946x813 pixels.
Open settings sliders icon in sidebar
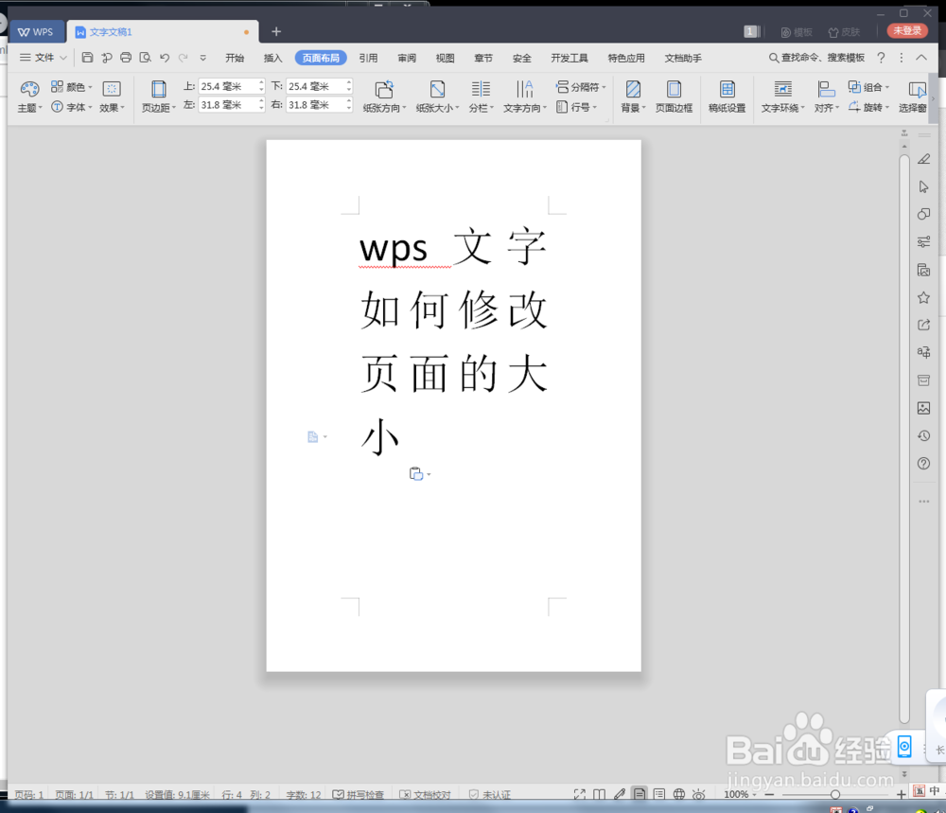pyautogui.click(x=923, y=242)
